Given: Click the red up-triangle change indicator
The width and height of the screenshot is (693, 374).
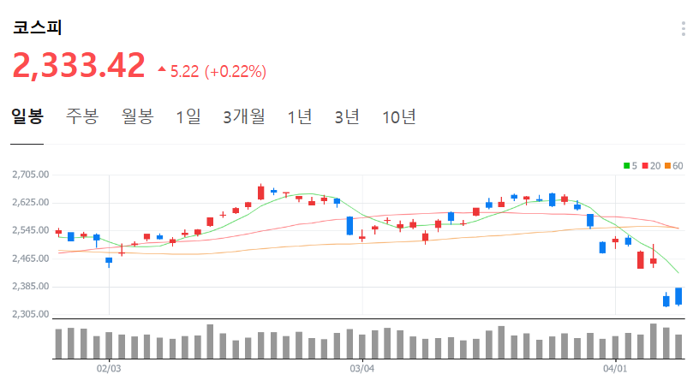Looking at the screenshot, I should coord(162,68).
